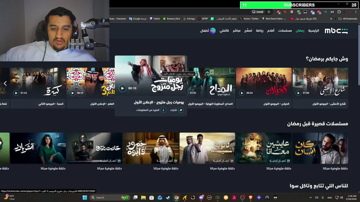Image resolution: width=360 pixels, height=202 pixels.
Task: Open the Chrome Extensions puzzle icon
Action: tap(339, 12)
